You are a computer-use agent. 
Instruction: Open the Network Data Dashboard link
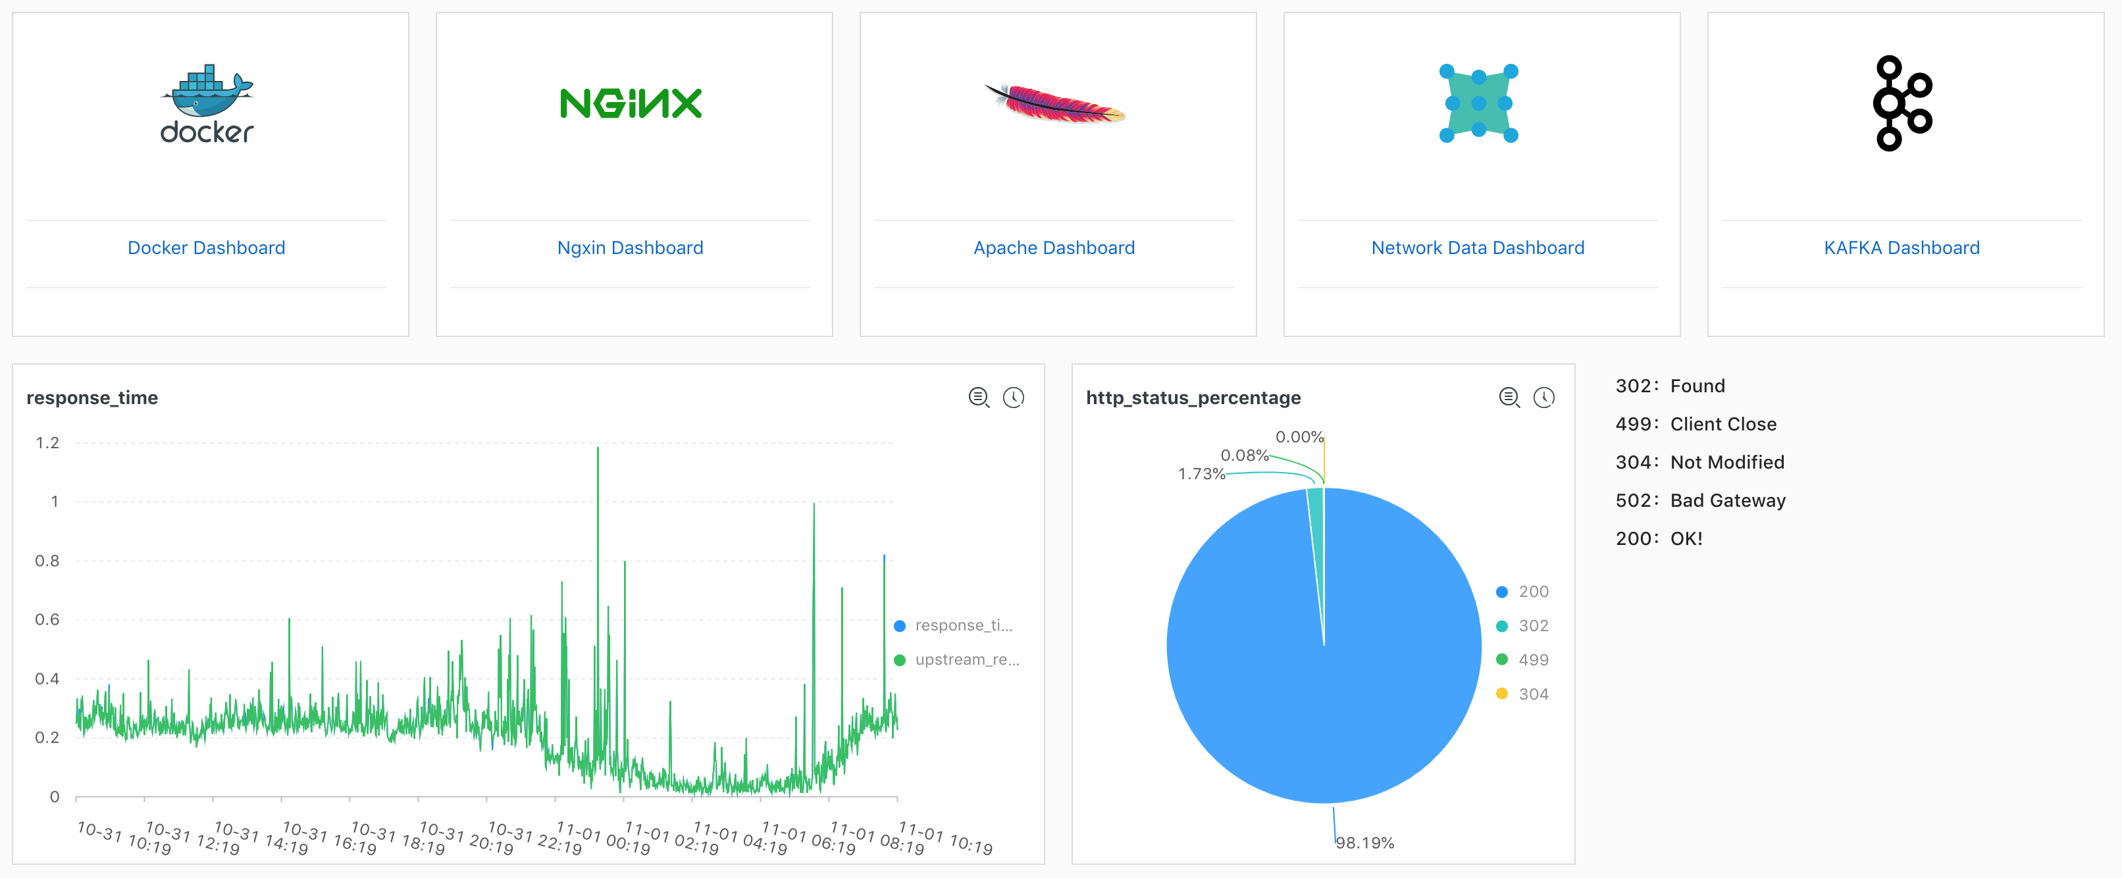tap(1478, 248)
